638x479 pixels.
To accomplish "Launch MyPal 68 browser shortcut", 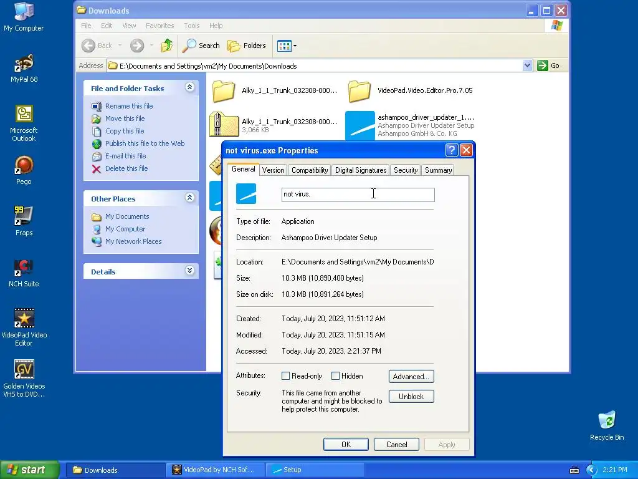I will [x=24, y=67].
